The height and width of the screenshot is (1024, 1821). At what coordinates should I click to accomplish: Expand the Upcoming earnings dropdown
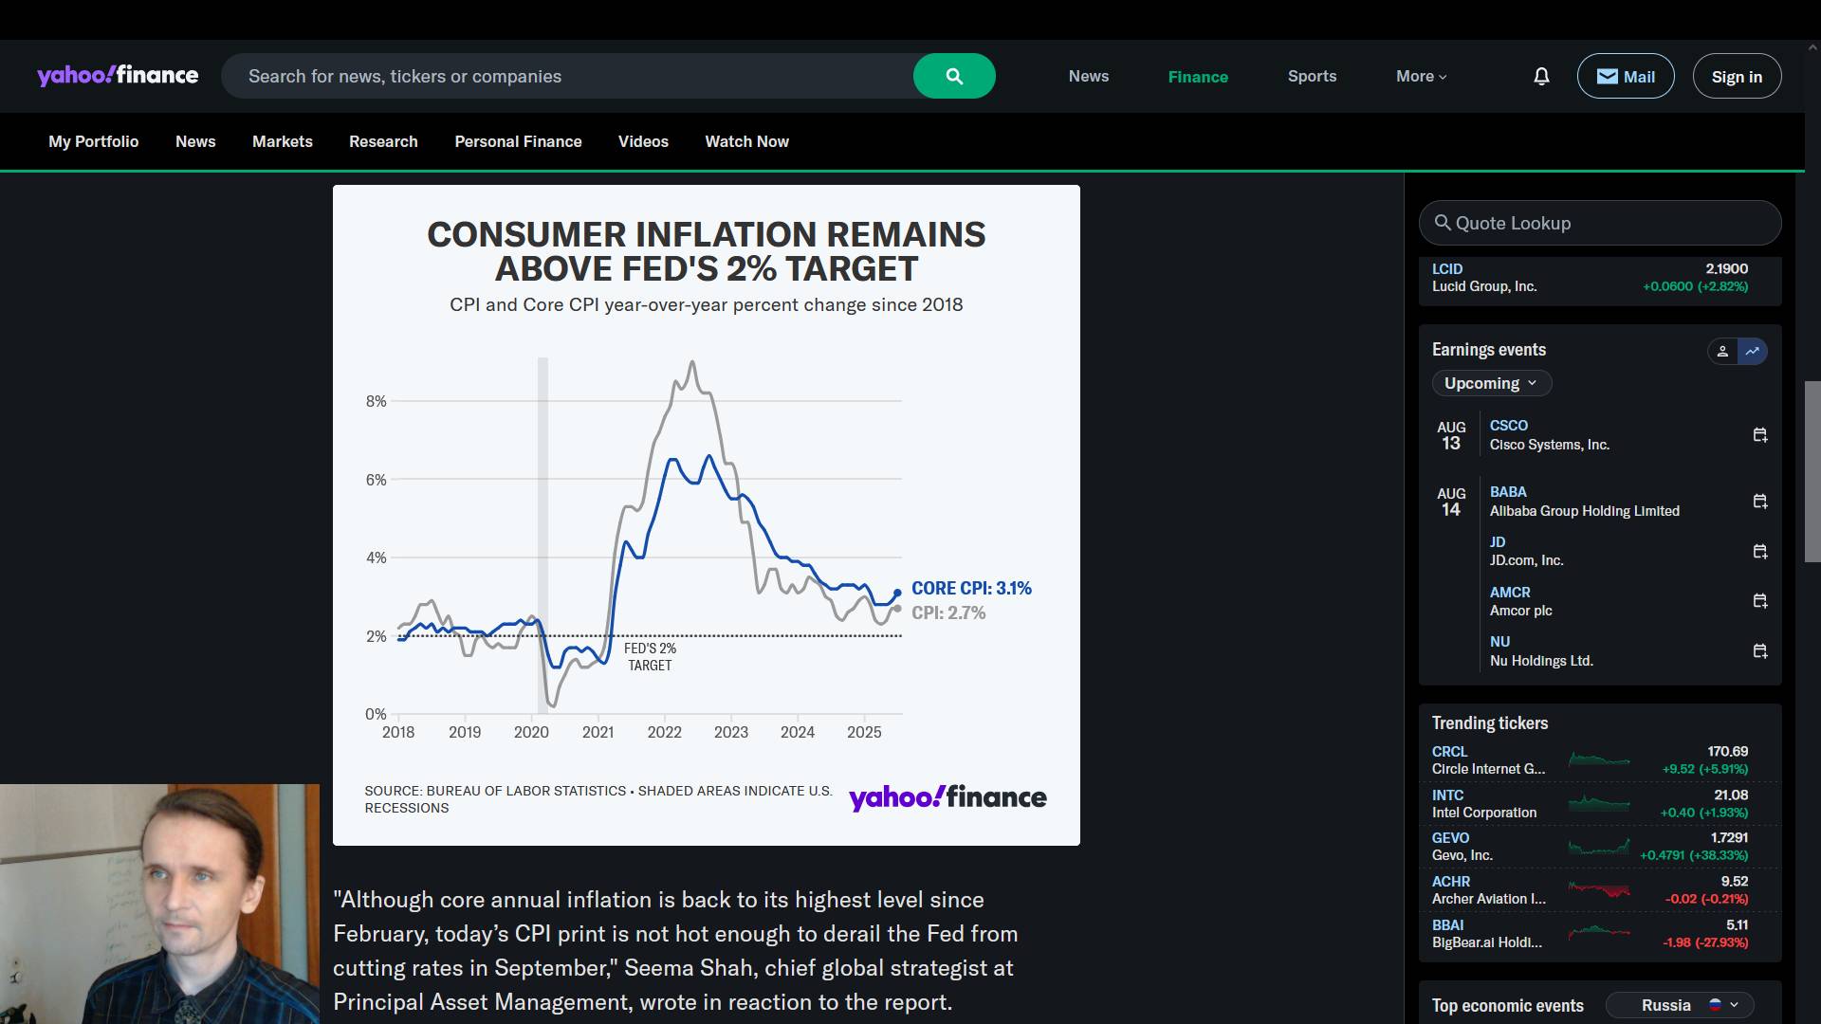click(x=1491, y=383)
